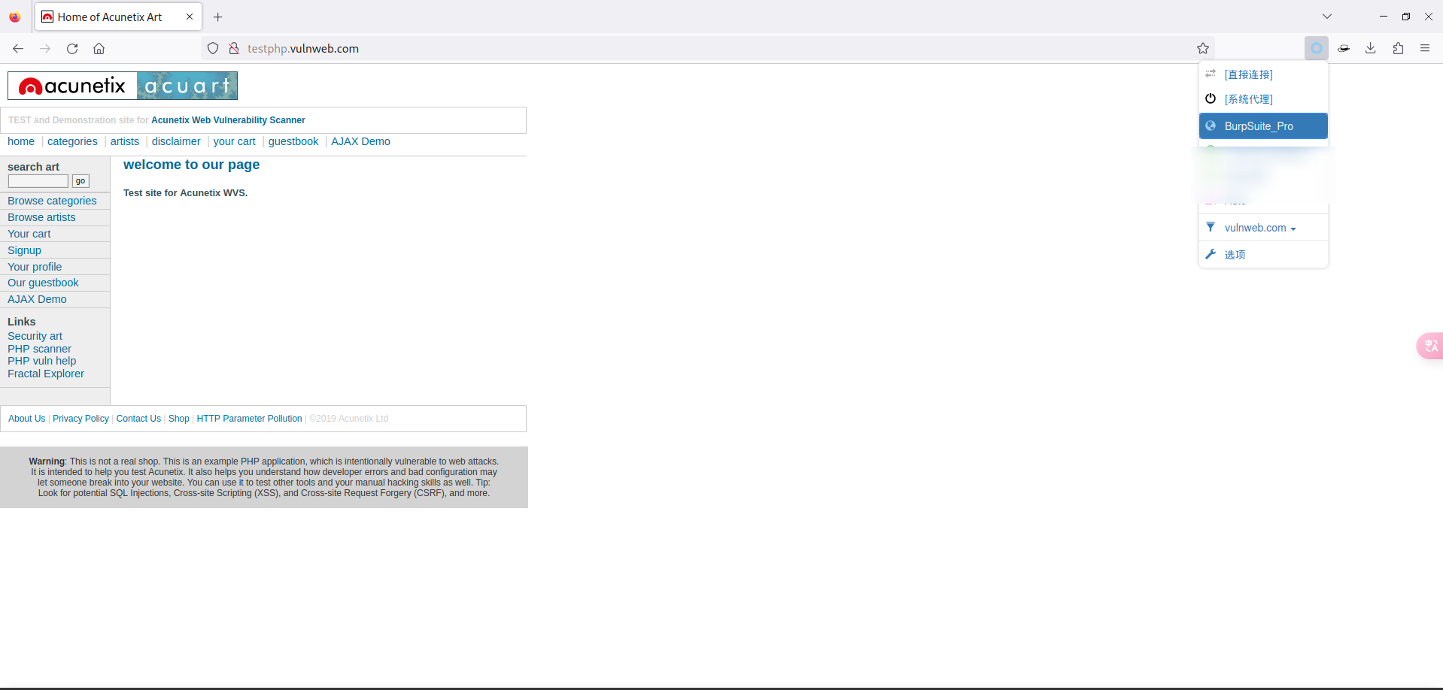
Task: Open the Signup sidebar link
Action: (24, 250)
